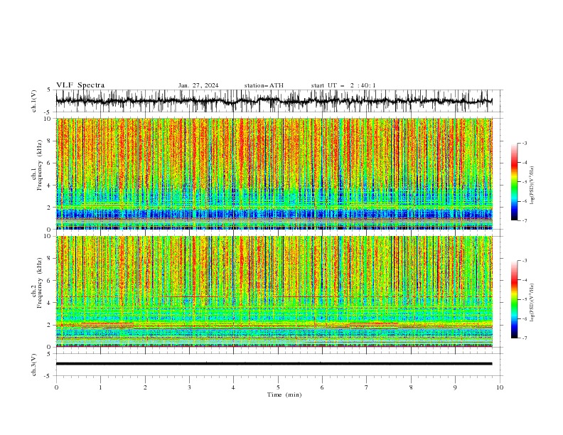The width and height of the screenshot is (563, 435).
Task: Click the ch.2 "Frequency (kHz)" axis label
Action: pyautogui.click(x=40, y=282)
